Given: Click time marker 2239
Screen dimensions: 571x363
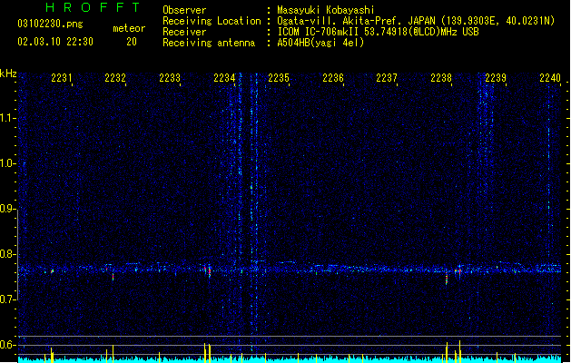Looking at the screenshot, I should click(x=496, y=78).
